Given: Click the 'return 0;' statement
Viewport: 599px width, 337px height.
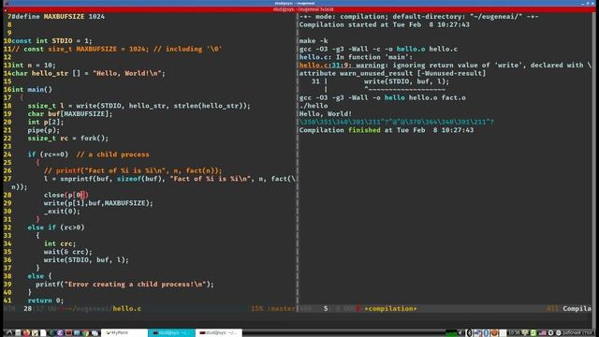Looking at the screenshot, I should (46, 300).
